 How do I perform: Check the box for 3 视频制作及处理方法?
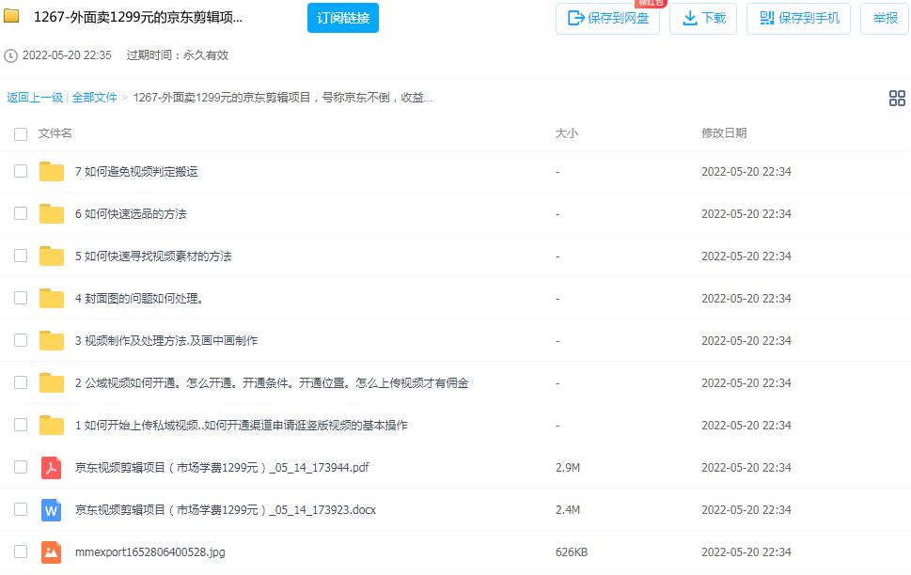(x=21, y=340)
